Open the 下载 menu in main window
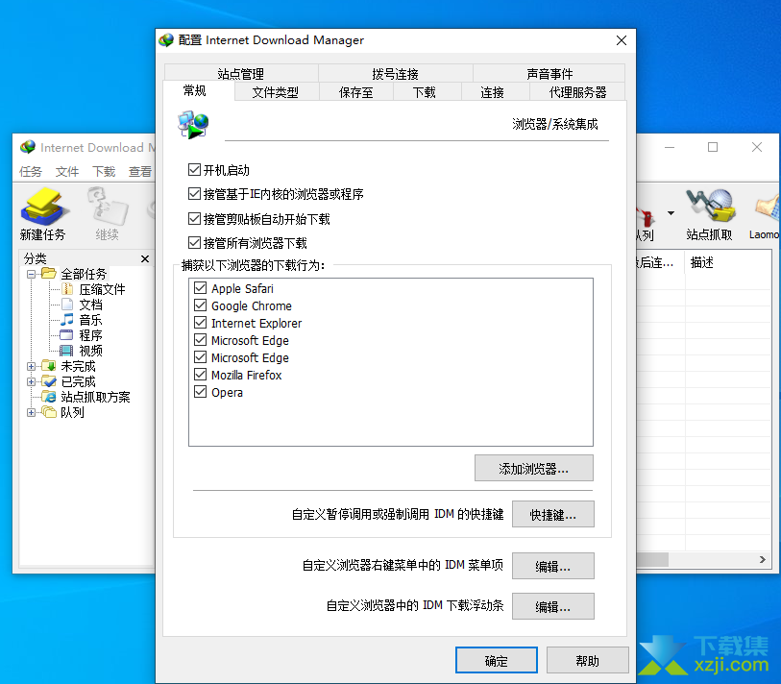This screenshot has width=781, height=684. [x=104, y=172]
